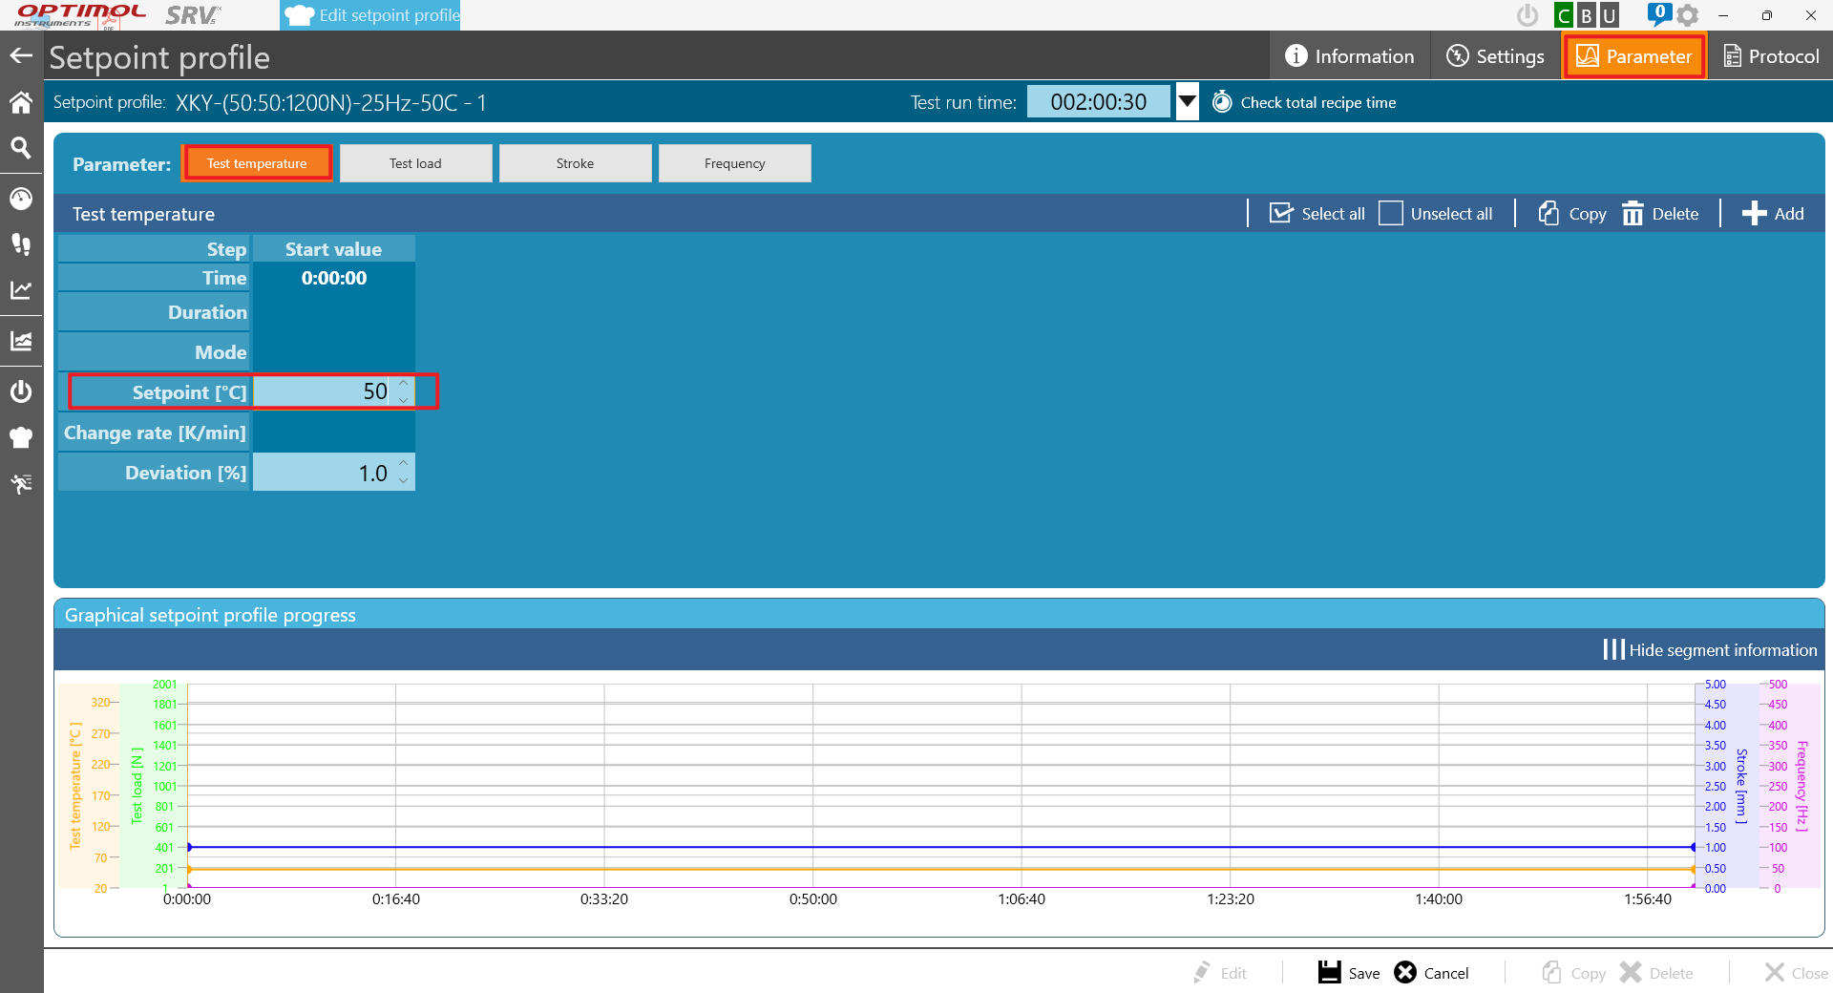The width and height of the screenshot is (1833, 993).
Task: Click the Frequency [Hz] axis label
Action: click(1801, 786)
